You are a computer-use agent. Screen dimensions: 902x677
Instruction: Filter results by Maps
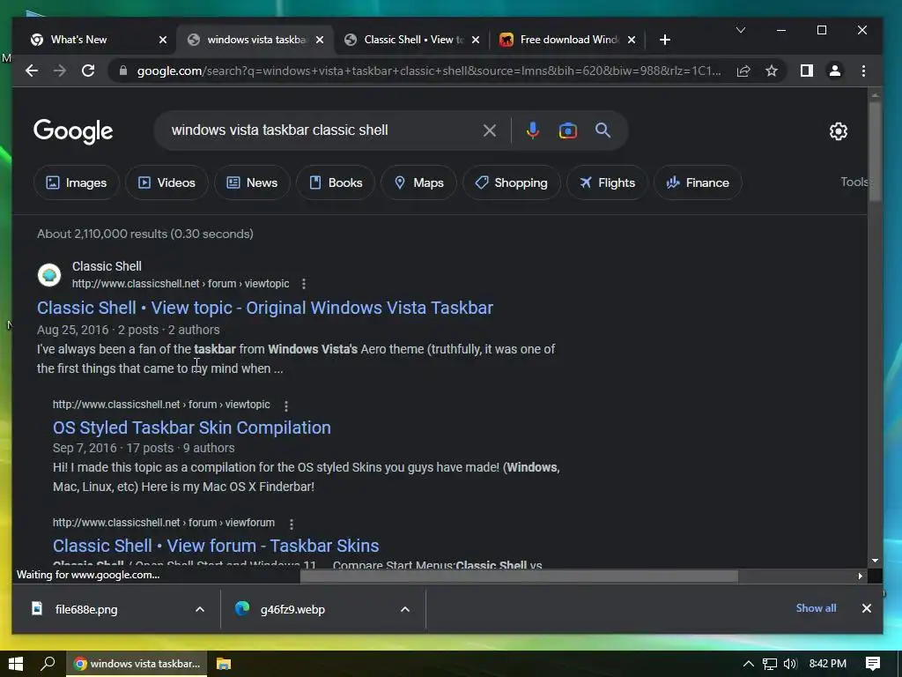tap(418, 182)
